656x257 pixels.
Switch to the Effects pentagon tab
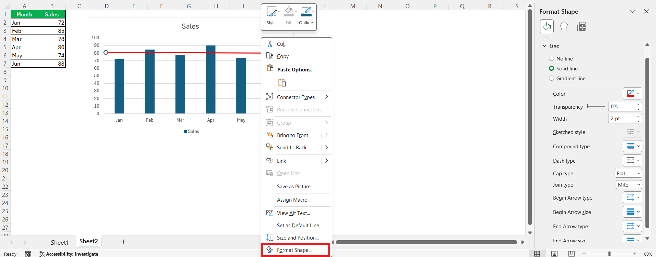[564, 26]
